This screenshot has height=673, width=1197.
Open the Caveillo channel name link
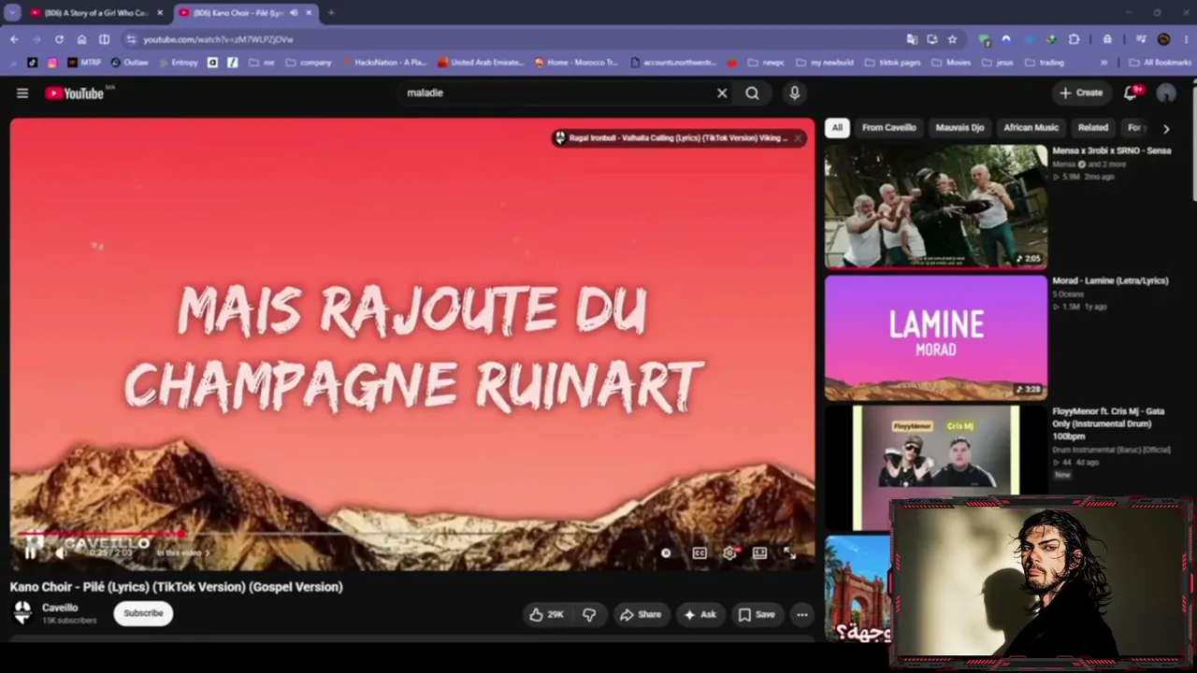[x=60, y=608]
